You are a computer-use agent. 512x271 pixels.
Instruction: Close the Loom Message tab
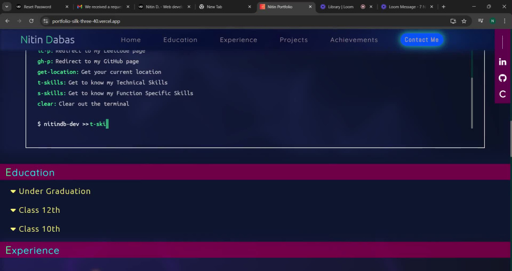[432, 7]
